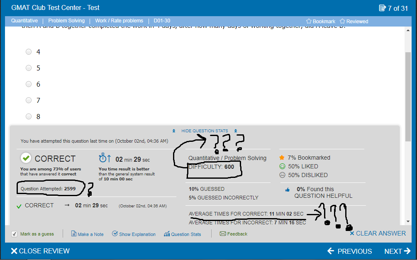Click 'AVERAGE TIMES FOR INCORRECT' line
417x260 pixels.
[x=247, y=223]
